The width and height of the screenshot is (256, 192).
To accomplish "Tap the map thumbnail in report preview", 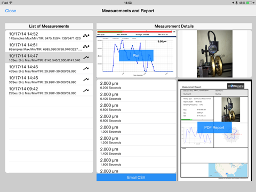I will coord(228,170).
